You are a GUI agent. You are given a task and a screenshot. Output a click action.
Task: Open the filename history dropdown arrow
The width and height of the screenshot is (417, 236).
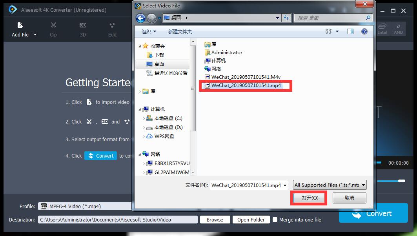point(285,185)
